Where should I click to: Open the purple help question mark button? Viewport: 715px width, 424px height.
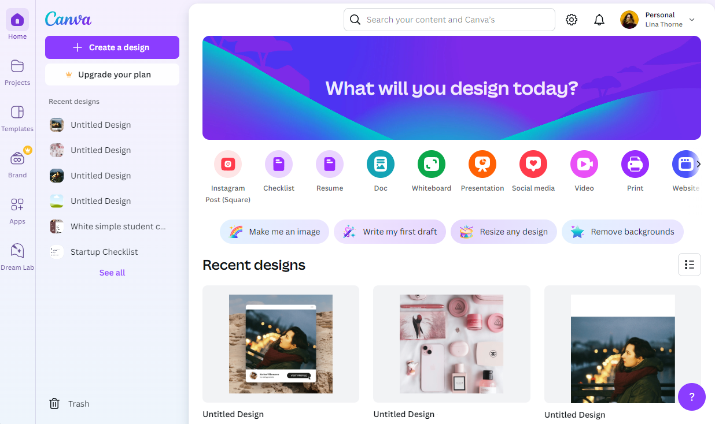pos(692,397)
